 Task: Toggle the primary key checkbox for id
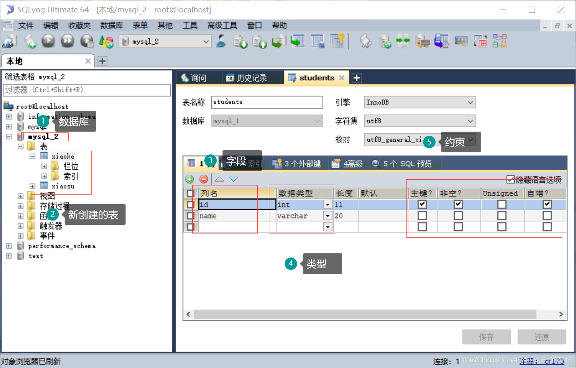[422, 204]
